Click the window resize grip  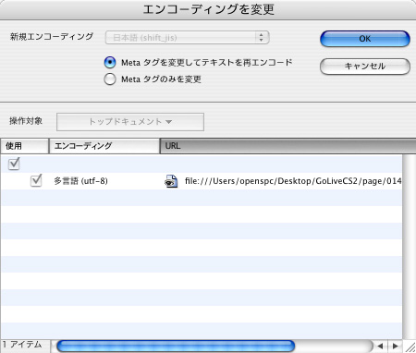click(x=410, y=347)
